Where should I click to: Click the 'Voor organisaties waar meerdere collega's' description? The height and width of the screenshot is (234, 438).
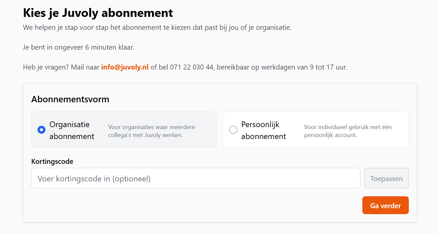152,131
